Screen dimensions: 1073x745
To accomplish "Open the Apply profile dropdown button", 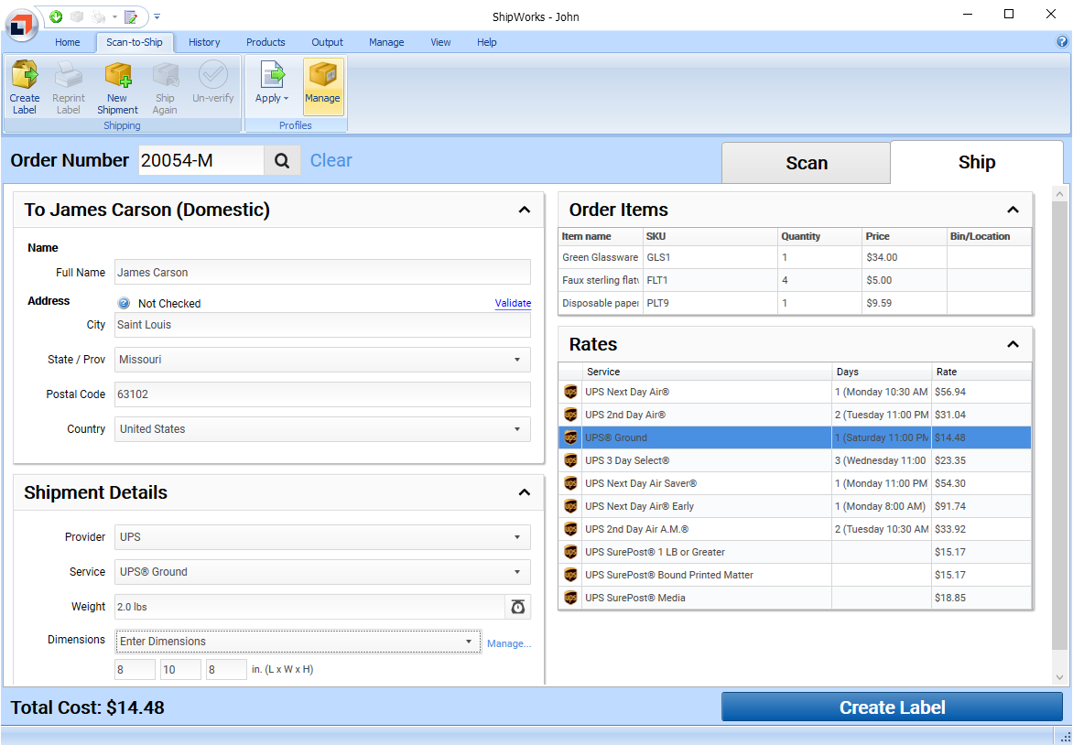I will coord(272,82).
